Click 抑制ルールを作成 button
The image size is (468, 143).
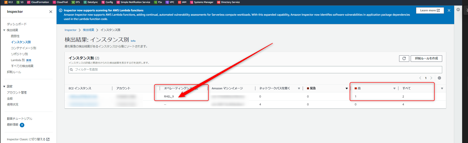(426, 58)
